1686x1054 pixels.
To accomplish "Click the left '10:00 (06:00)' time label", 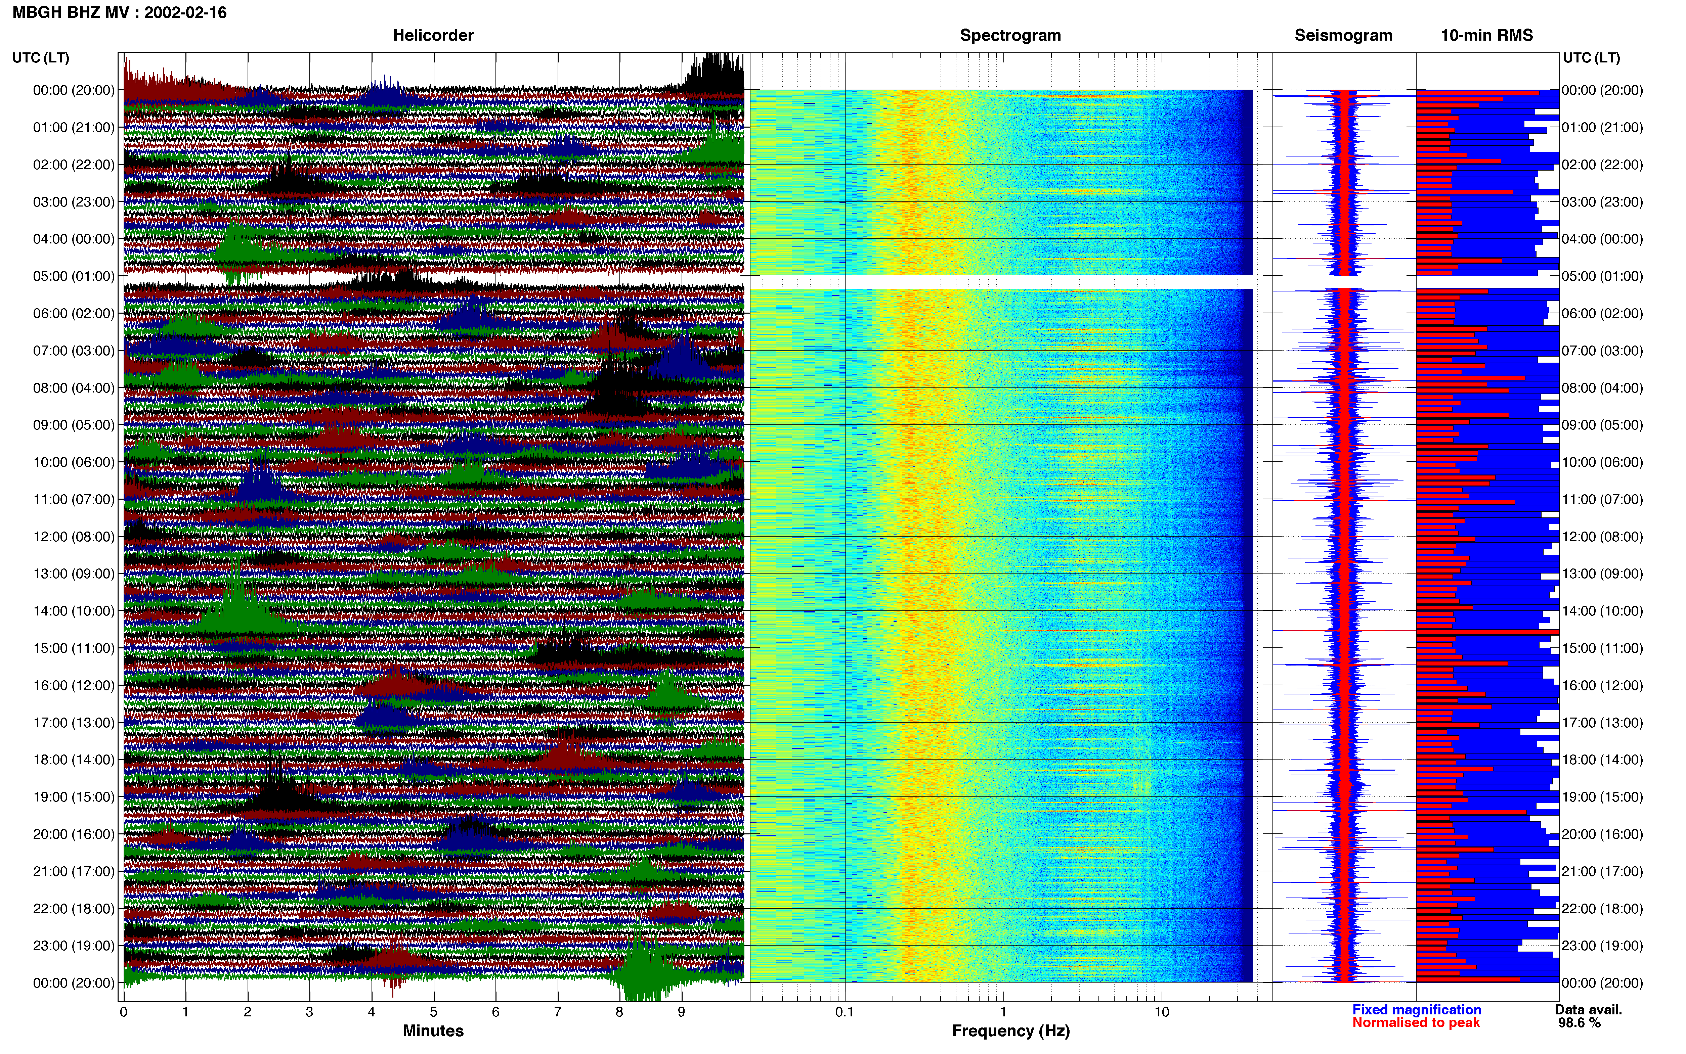I will tap(74, 461).
